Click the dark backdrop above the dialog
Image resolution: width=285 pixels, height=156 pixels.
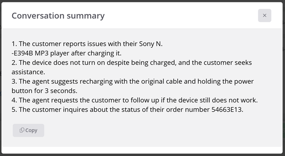click(x=142, y=1)
